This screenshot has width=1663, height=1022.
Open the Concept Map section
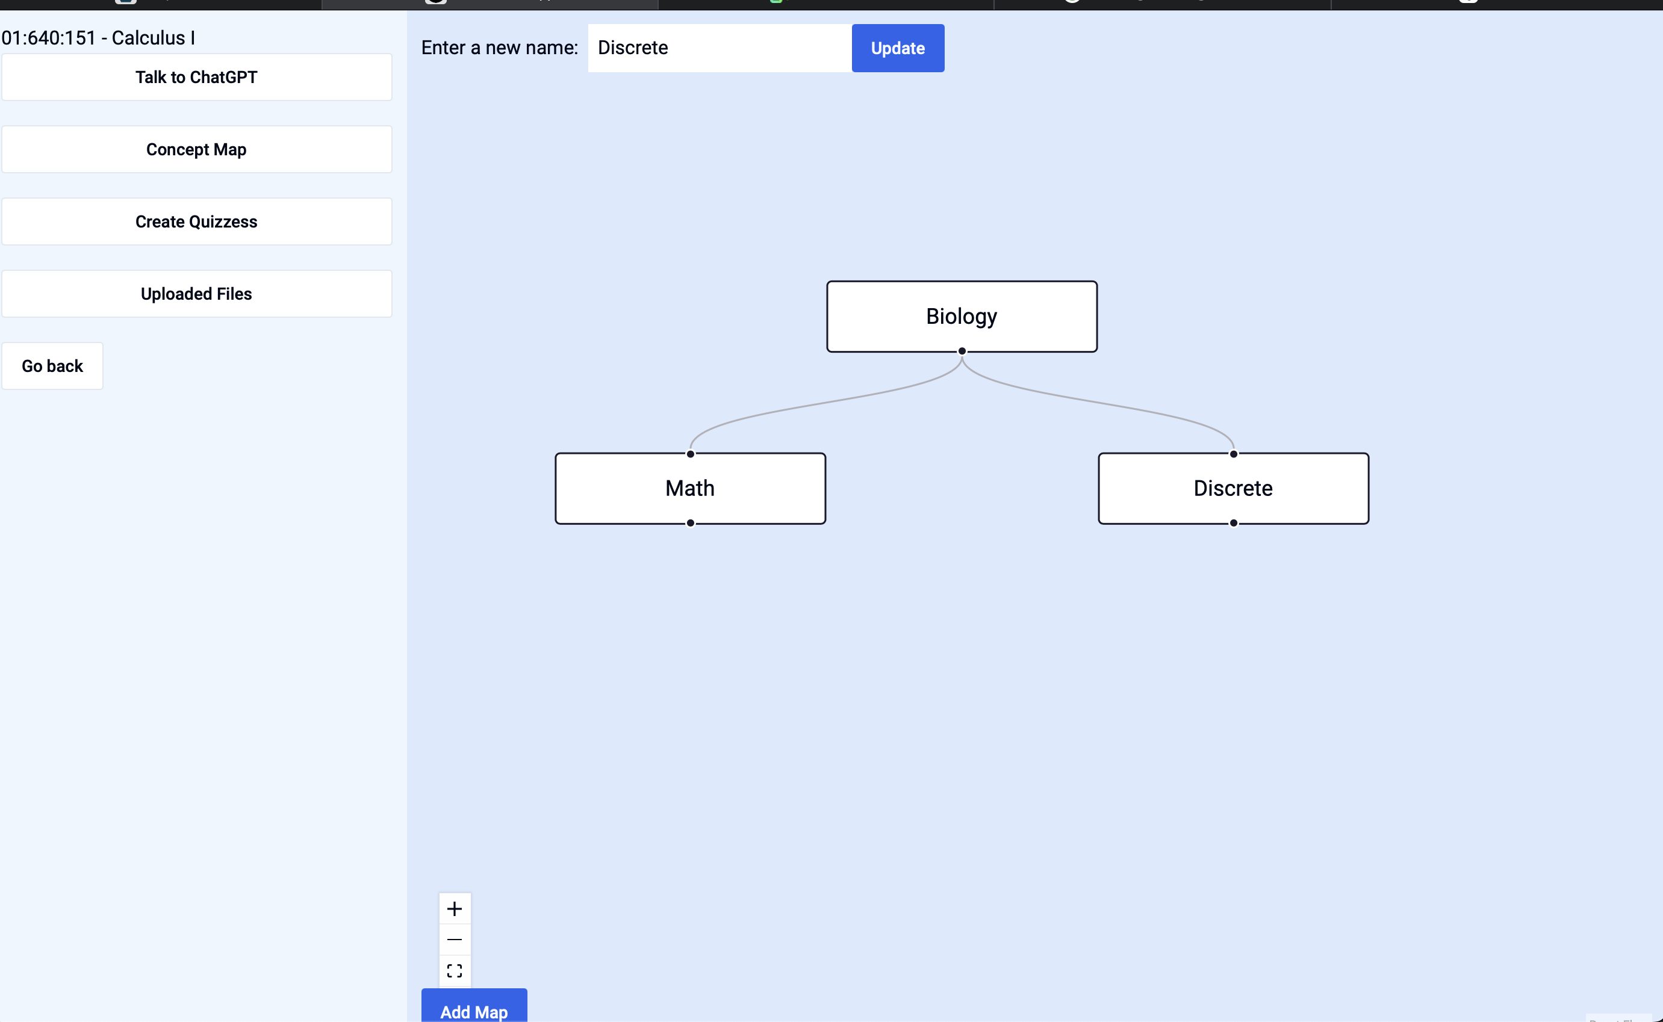click(196, 149)
